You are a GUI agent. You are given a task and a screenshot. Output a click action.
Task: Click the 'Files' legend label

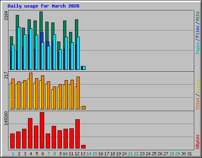[198, 32]
